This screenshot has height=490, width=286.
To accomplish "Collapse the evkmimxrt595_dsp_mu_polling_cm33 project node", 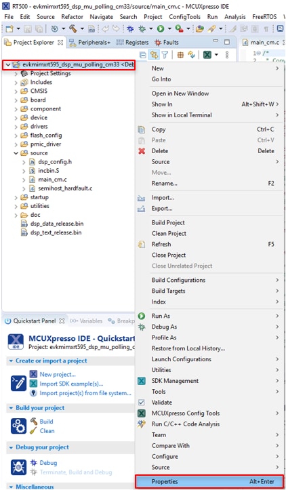I will click(x=8, y=64).
